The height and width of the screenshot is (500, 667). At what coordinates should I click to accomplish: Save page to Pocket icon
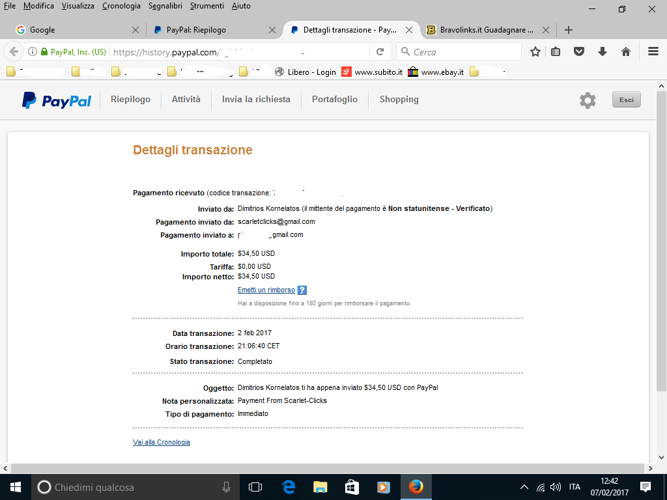click(579, 52)
